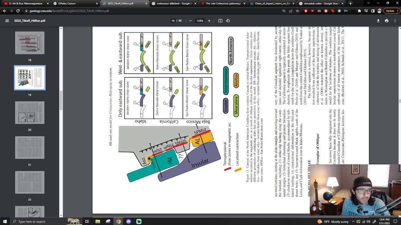Click the site lock icon in the address bar

(26, 11)
